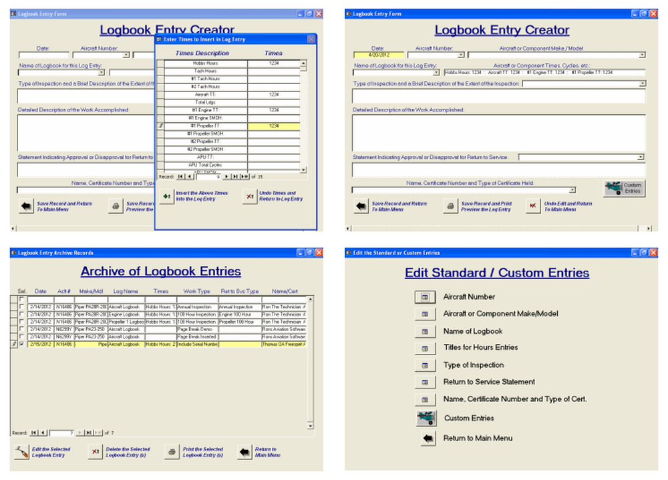The height and width of the screenshot is (480, 668).
Task: Click the Detailed Description of Work Accomplished box on the 4/20/2012 form
Action: point(498,133)
